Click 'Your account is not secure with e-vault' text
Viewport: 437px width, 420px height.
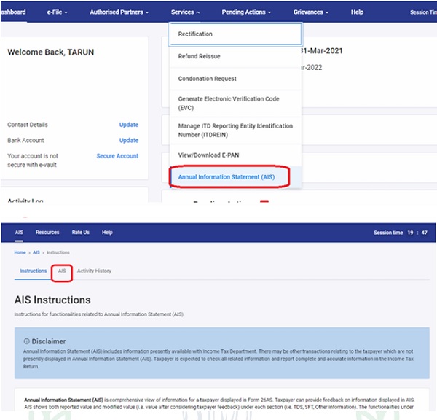pos(33,160)
